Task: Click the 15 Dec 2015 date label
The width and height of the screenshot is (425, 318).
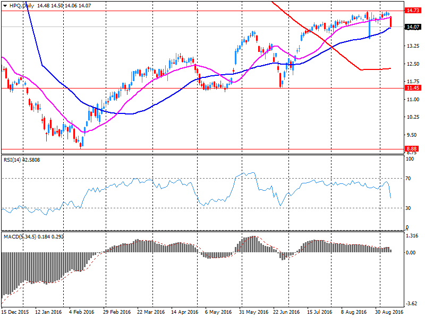Action: tap(15, 312)
